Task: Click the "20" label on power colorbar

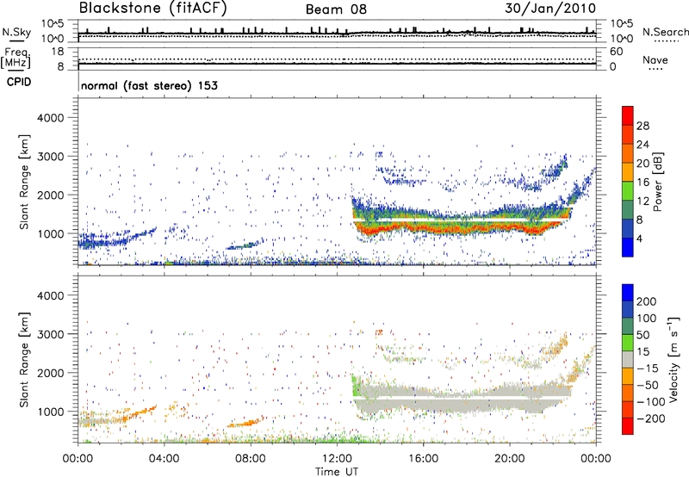Action: (642, 164)
